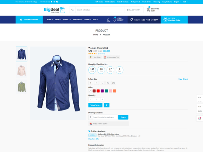Open the Blog menu item

(95, 20)
